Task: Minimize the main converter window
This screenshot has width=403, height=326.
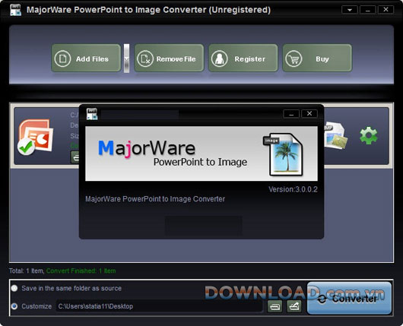Action: click(x=368, y=10)
